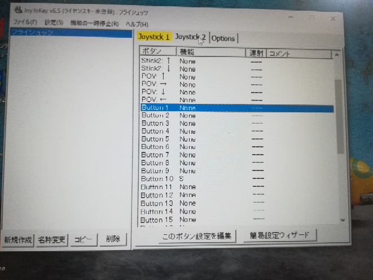This screenshot has width=373, height=280.
Task: Open the 簡易設定ウィザード button
Action: tap(279, 235)
